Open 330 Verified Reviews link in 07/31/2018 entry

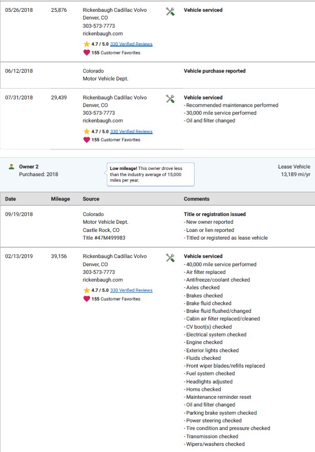131,132
